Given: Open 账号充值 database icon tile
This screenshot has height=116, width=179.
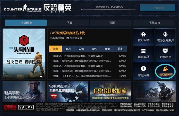Looking at the screenshot, I should (144, 54).
